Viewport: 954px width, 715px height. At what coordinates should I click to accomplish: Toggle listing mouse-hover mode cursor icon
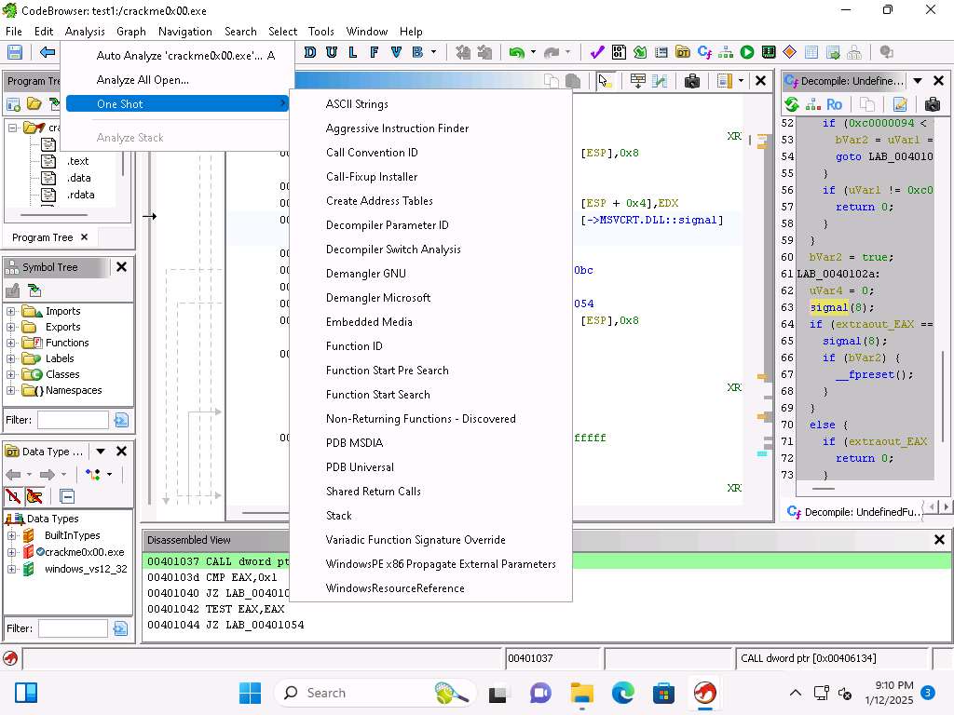(606, 81)
